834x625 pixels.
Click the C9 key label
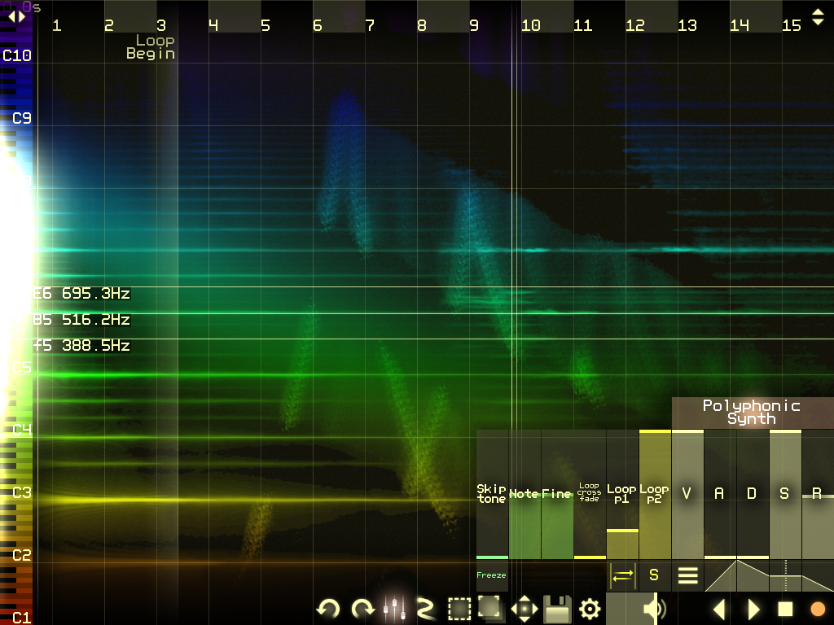22,118
